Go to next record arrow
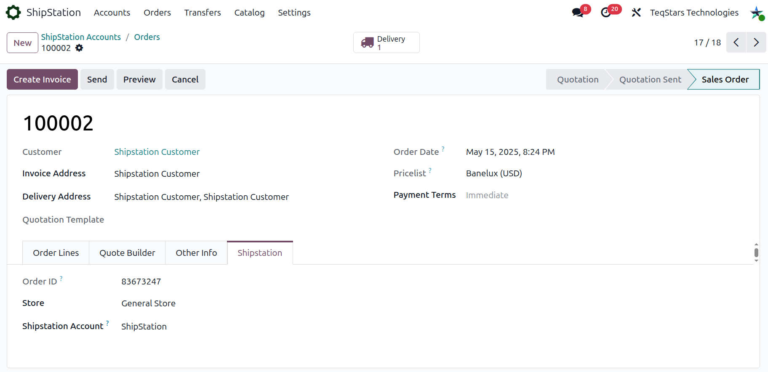 (x=756, y=43)
